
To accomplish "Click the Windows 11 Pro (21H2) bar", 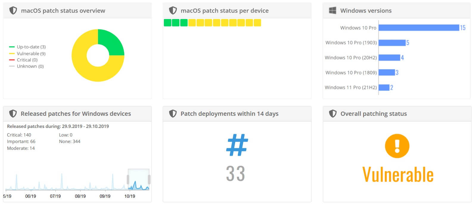I will click(384, 87).
